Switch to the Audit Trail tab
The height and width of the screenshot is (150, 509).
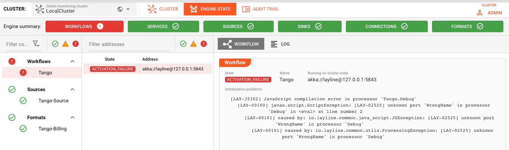click(260, 9)
